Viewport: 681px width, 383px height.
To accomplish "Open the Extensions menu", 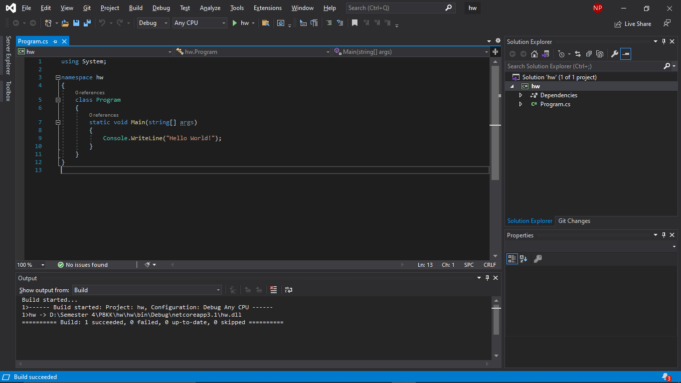I will pyautogui.click(x=268, y=8).
